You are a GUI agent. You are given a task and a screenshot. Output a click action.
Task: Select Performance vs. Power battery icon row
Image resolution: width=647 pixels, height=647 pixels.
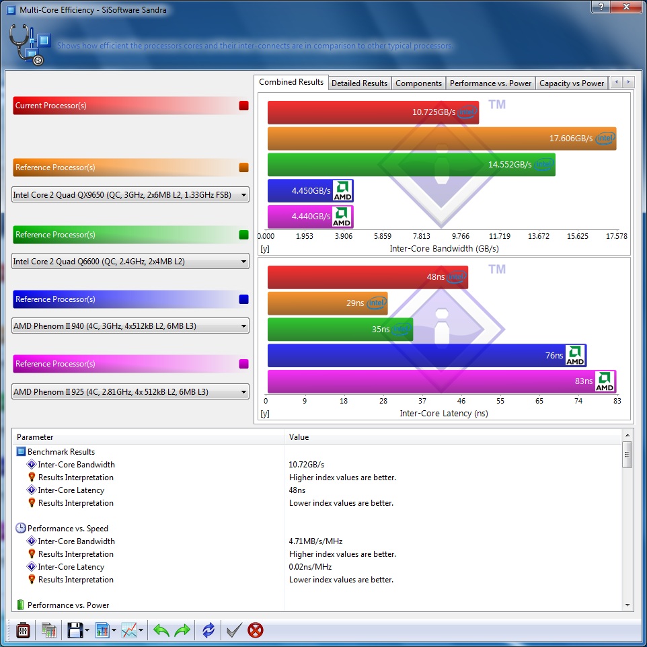20,605
